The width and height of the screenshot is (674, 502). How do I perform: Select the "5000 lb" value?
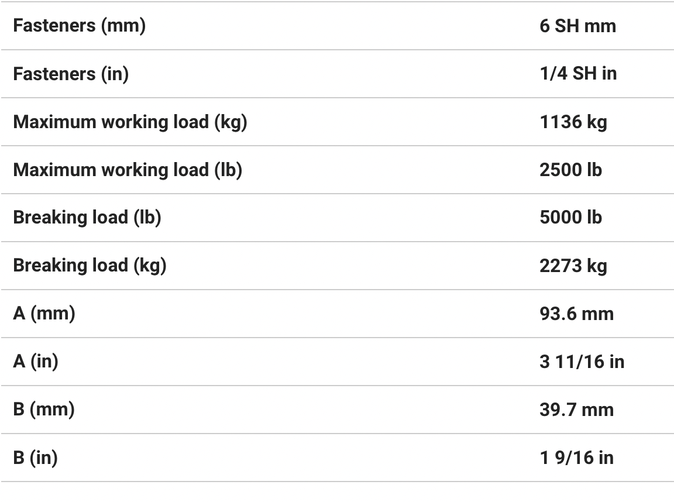click(x=570, y=218)
